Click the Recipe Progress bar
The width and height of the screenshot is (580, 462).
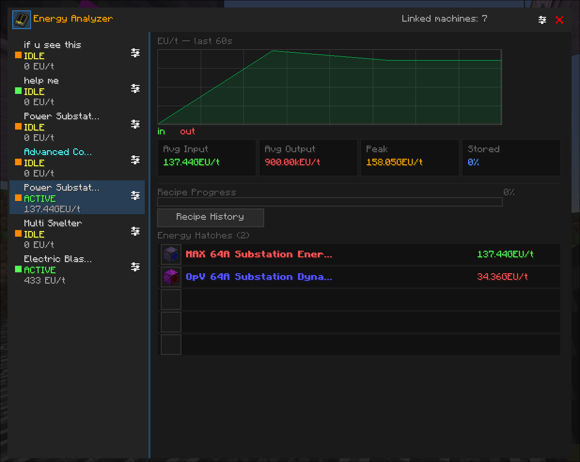pos(330,202)
